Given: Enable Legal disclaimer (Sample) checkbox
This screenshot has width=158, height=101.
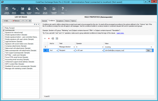Looking at the screenshot, I should point(4,42).
